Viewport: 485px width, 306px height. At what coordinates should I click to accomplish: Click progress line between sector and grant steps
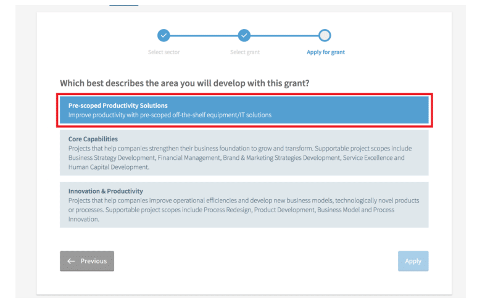click(x=204, y=36)
